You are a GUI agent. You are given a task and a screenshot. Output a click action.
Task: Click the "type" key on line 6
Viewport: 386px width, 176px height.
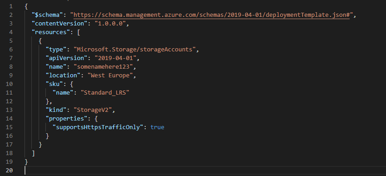[x=56, y=50]
